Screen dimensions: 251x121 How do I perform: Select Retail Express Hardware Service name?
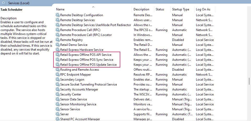(82, 50)
